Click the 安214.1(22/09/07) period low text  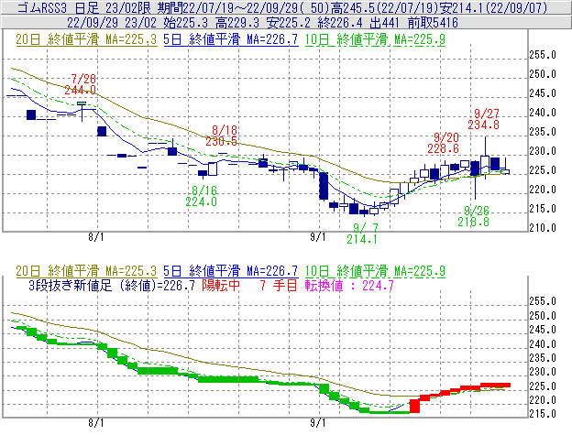click(493, 7)
